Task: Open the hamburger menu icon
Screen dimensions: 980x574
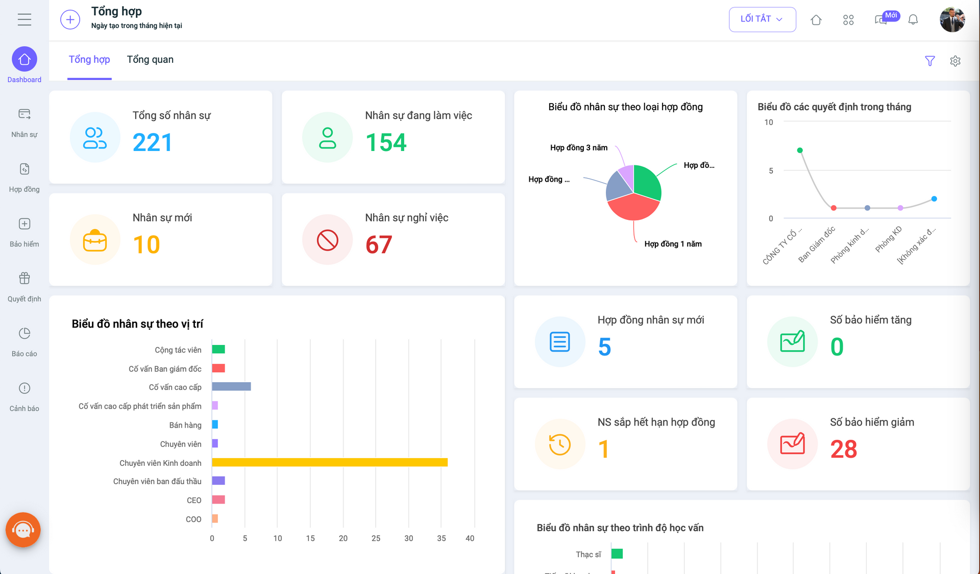Action: [x=24, y=20]
